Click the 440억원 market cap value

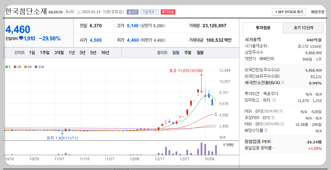pos(314,40)
